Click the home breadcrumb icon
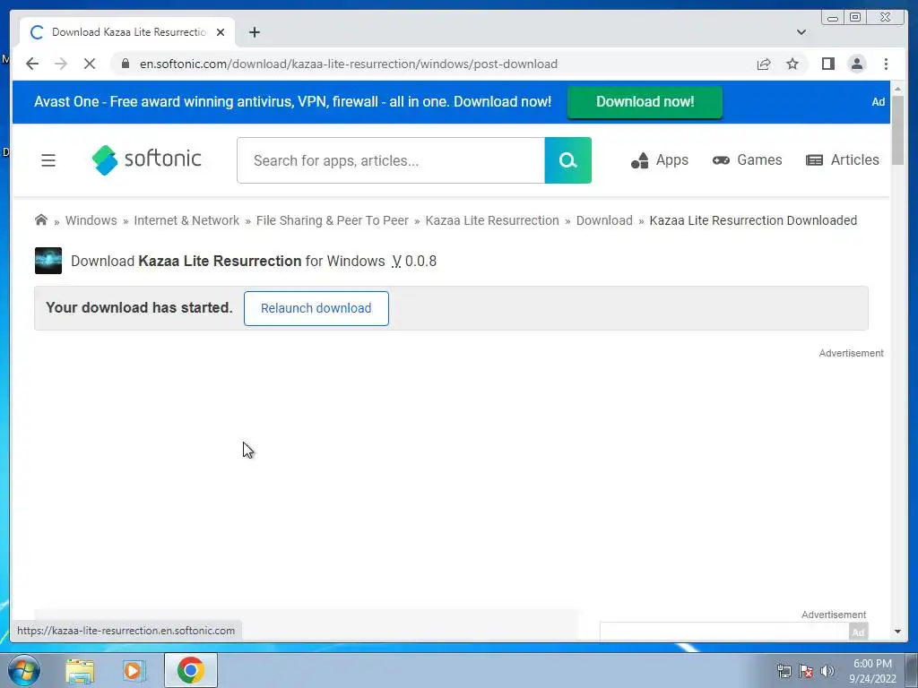 click(41, 220)
